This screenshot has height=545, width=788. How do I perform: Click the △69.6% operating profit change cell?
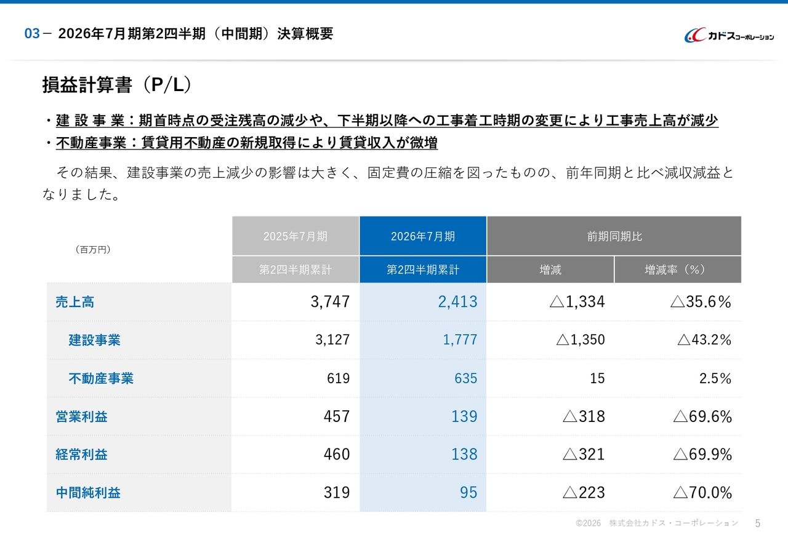pyautogui.click(x=702, y=416)
